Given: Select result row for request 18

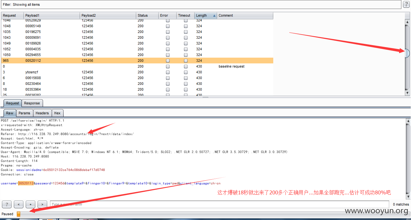Looking at the screenshot, I should (x=137, y=89).
